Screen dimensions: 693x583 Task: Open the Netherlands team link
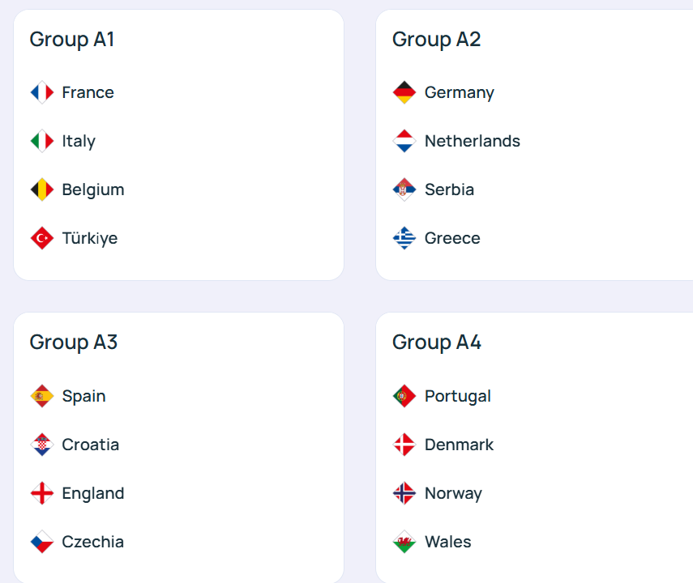pos(472,141)
